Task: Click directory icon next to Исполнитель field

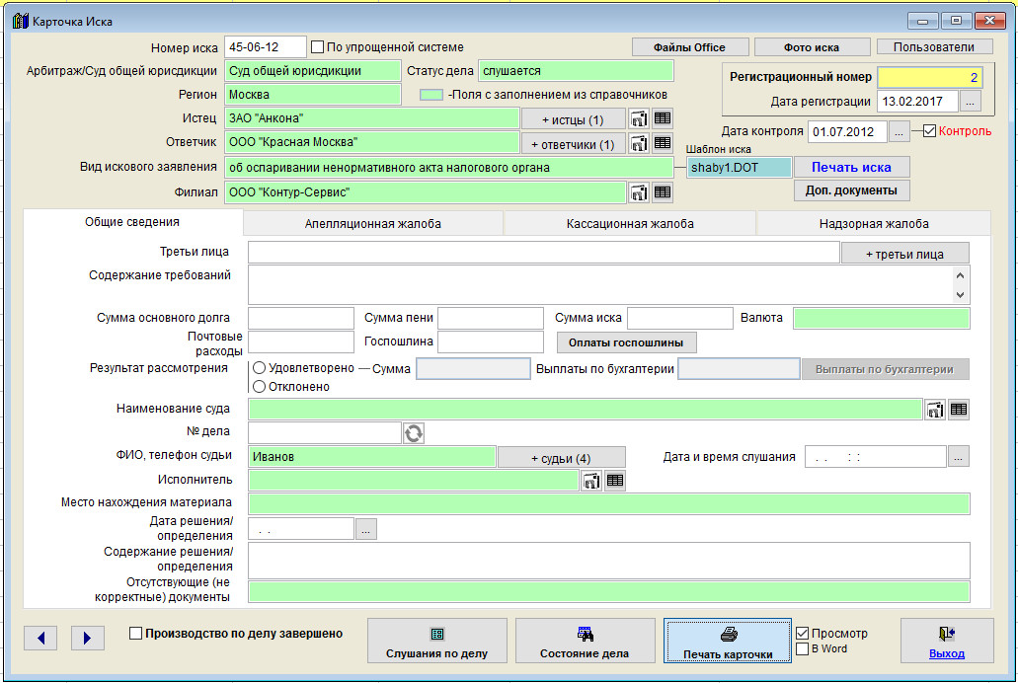Action: (x=591, y=481)
